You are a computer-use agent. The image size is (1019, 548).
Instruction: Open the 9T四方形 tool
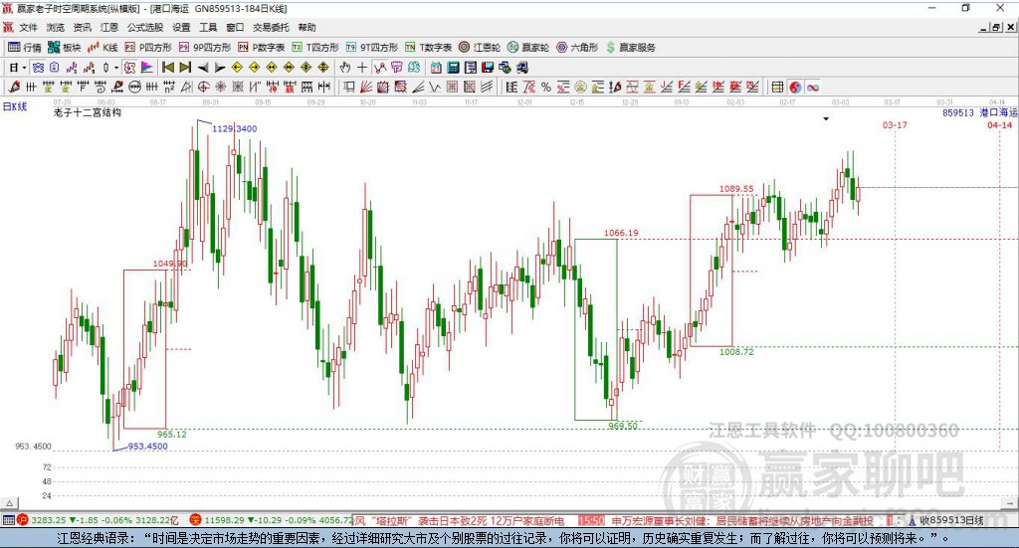pyautogui.click(x=372, y=48)
